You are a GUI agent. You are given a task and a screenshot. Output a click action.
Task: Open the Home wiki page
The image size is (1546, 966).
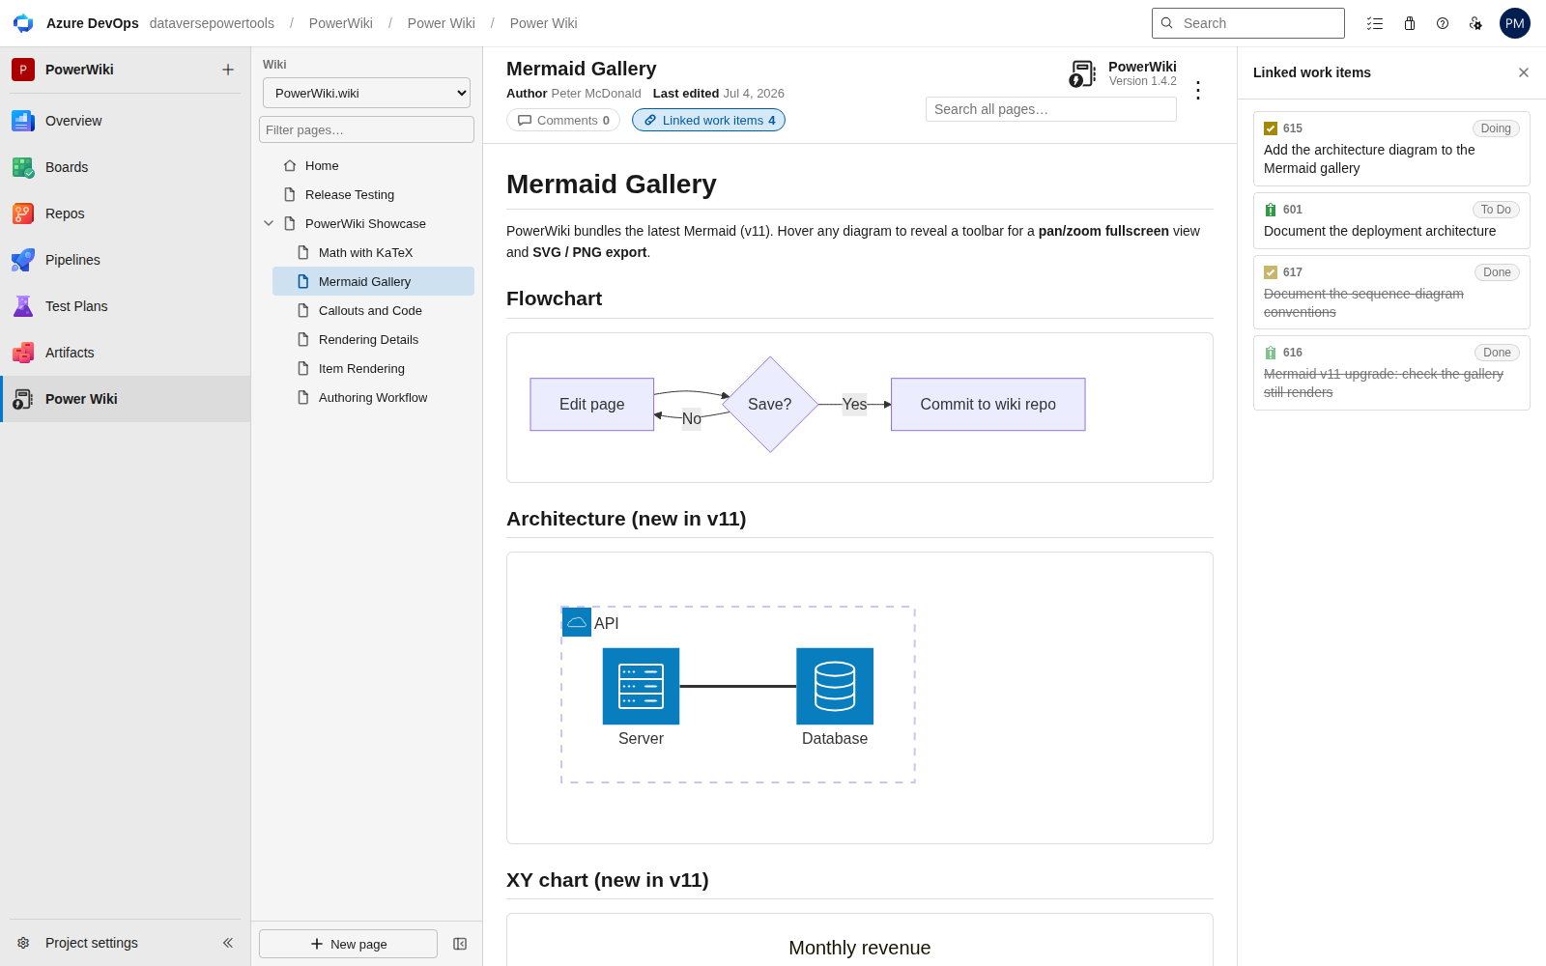[x=366, y=165]
